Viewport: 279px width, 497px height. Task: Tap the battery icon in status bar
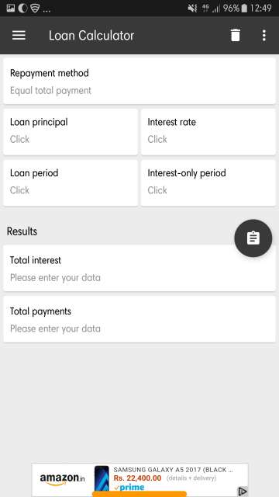point(244,9)
